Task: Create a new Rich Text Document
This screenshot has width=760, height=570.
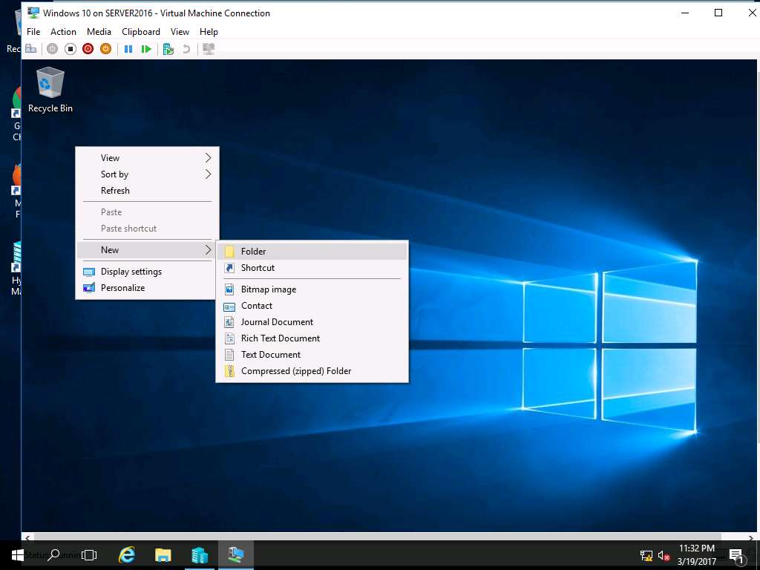Action: 312,338
